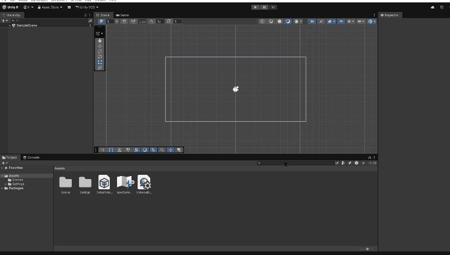This screenshot has height=255, width=450.
Task: Click the cloud services icon at top right
Action: point(433,7)
